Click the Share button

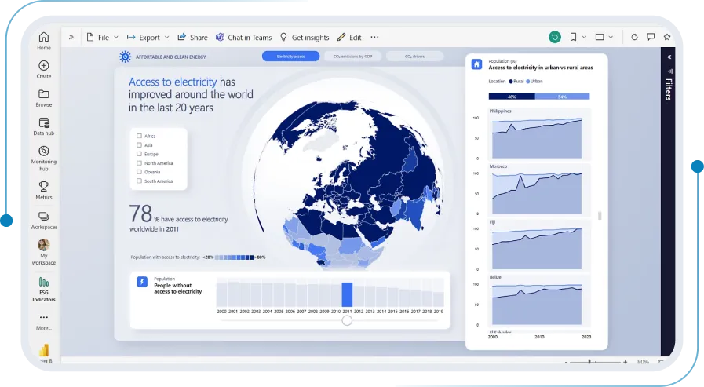point(192,37)
